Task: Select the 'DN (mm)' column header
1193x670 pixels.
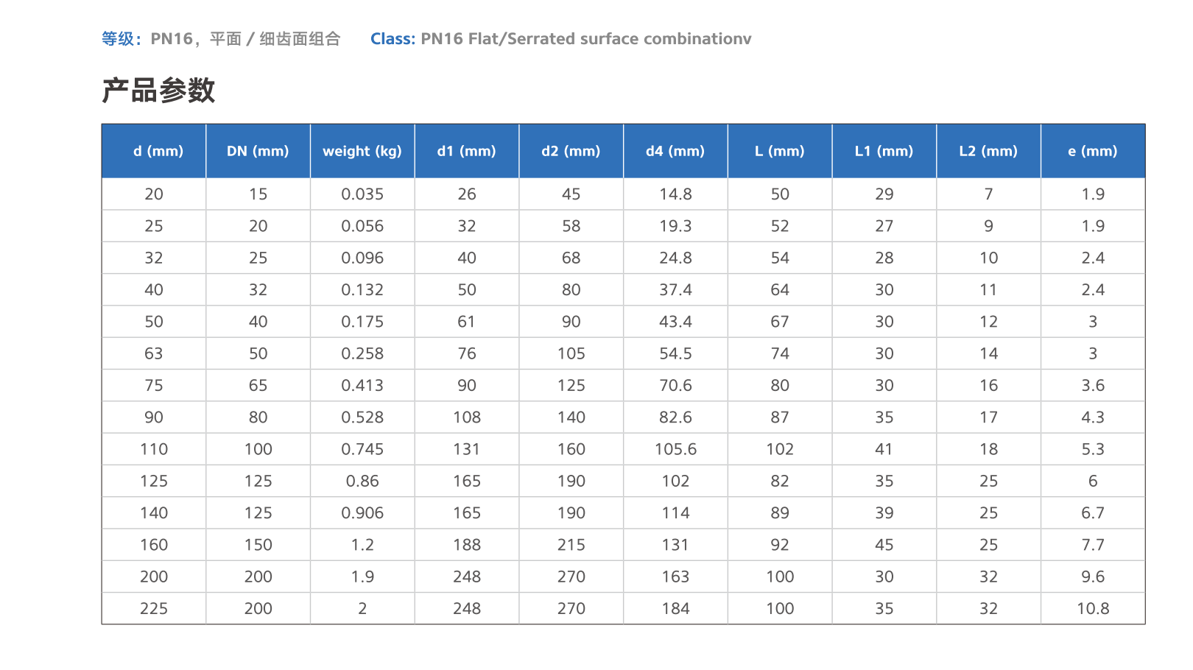Action: pyautogui.click(x=258, y=151)
